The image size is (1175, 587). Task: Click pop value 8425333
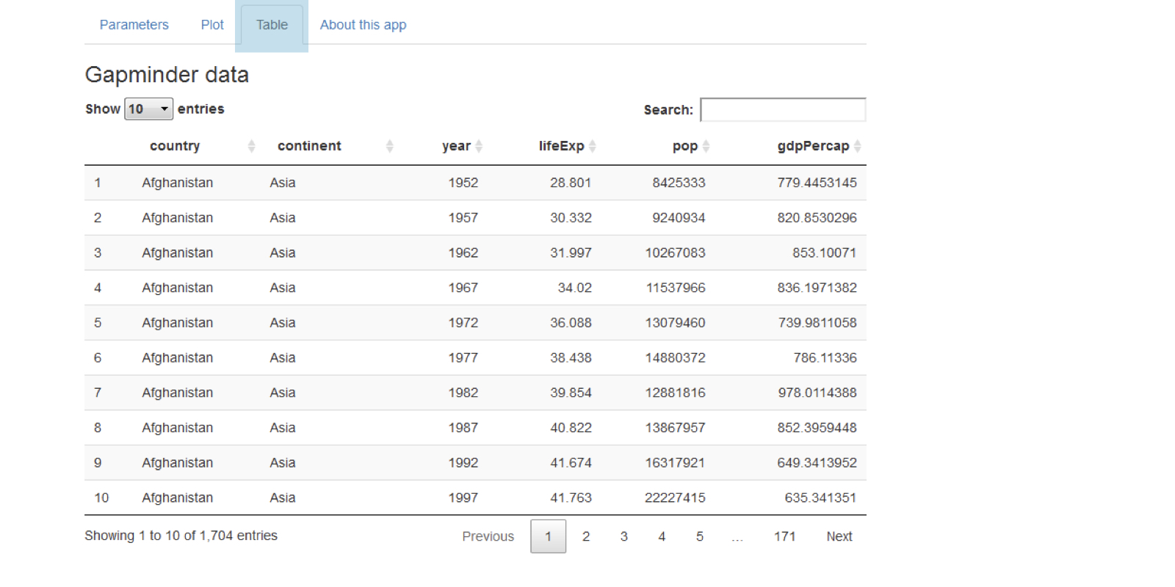click(x=679, y=183)
